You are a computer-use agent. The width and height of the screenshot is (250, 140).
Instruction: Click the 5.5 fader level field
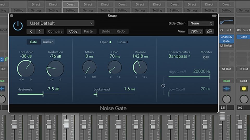pos(223,108)
